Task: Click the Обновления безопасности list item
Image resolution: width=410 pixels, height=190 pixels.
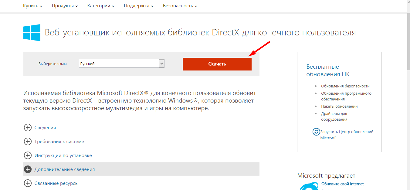Action: pos(345,86)
